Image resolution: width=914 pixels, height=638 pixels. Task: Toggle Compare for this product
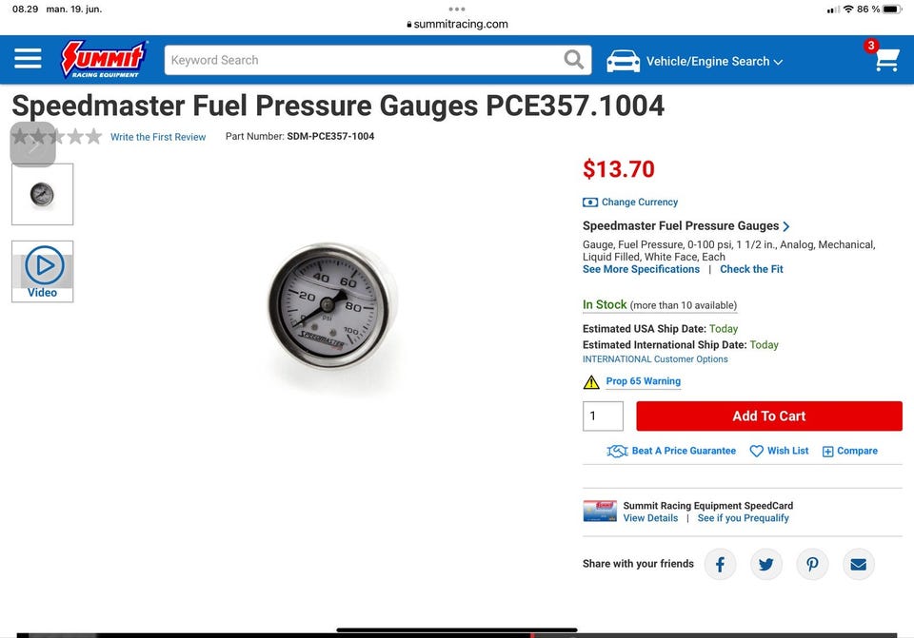pyautogui.click(x=849, y=451)
